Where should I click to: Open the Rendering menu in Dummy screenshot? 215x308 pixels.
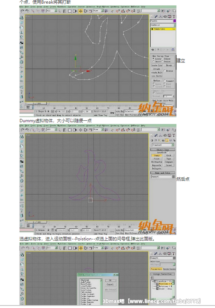pos(115,125)
